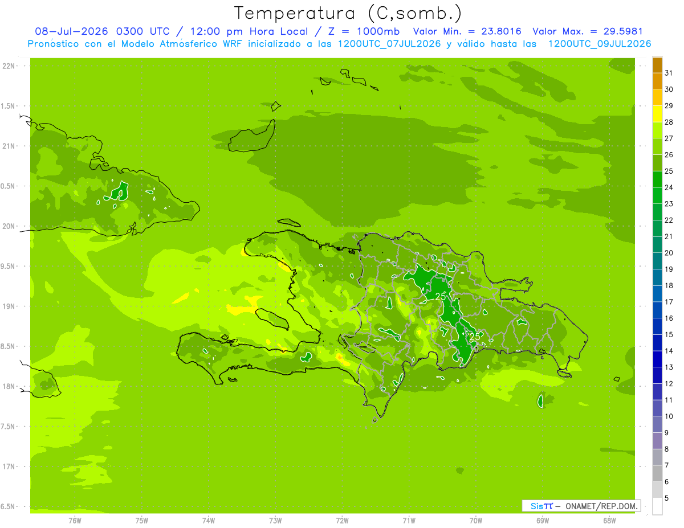The width and height of the screenshot is (684, 528).
Task: Click the longitude axis label "75W"
Action: pyautogui.click(x=142, y=521)
